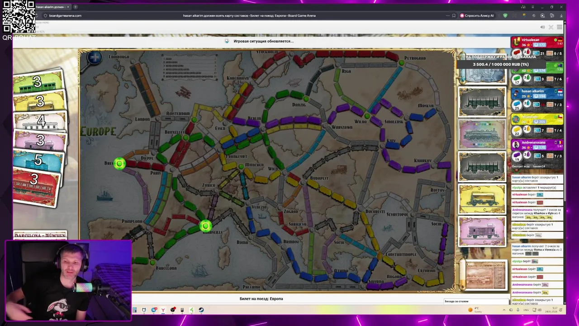The width and height of the screenshot is (579, 326).
Task: Click the Yandex browser taskbar icon
Action: point(163,310)
